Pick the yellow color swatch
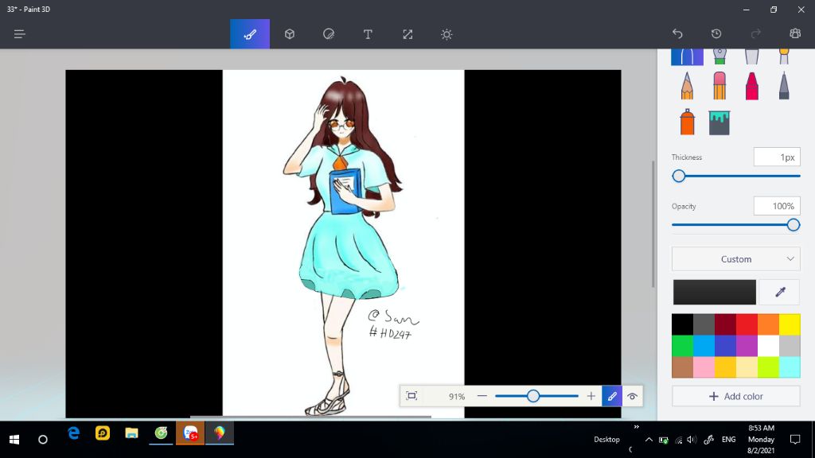The image size is (815, 458). point(790,324)
